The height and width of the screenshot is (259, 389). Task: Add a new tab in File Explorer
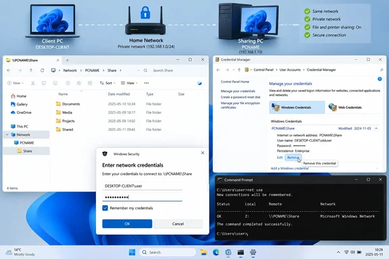(68, 60)
